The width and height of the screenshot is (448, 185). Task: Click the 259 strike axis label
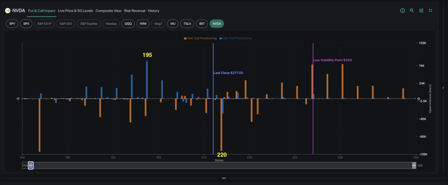click(340, 158)
